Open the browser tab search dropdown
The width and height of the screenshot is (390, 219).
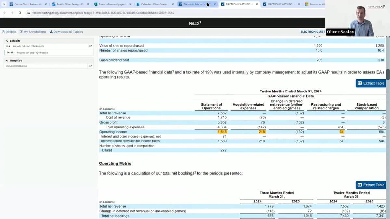(4, 4)
